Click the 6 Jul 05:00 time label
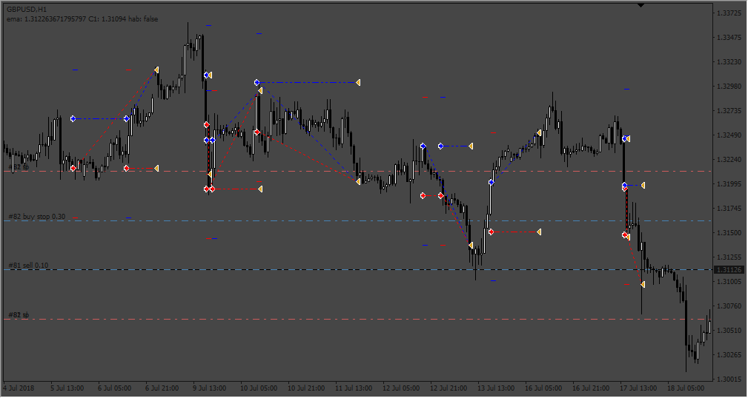This screenshot has width=748, height=398. click(114, 388)
